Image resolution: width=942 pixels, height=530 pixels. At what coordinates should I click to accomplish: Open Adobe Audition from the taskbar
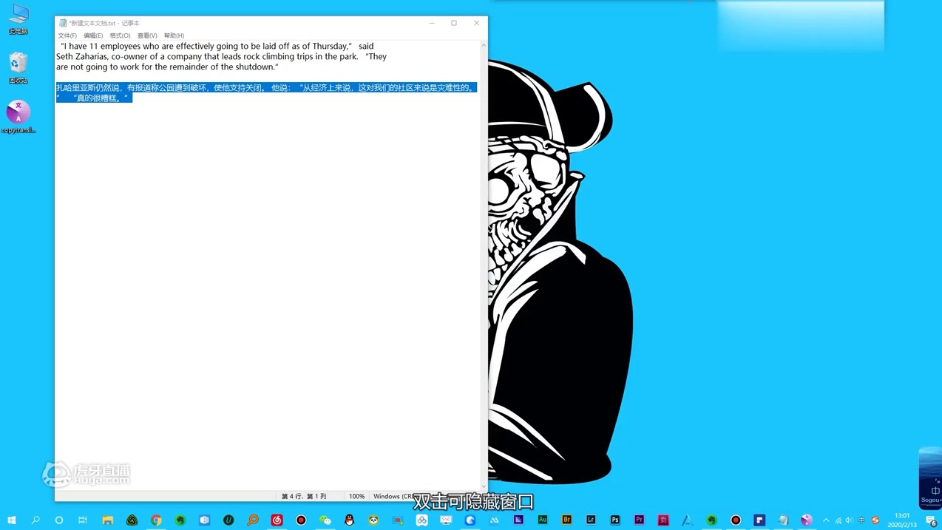542,520
